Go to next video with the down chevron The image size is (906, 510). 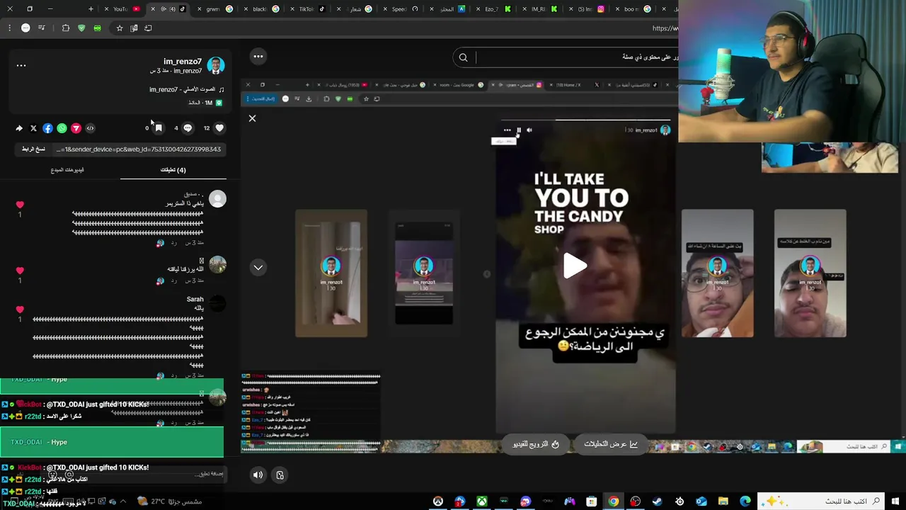click(258, 268)
